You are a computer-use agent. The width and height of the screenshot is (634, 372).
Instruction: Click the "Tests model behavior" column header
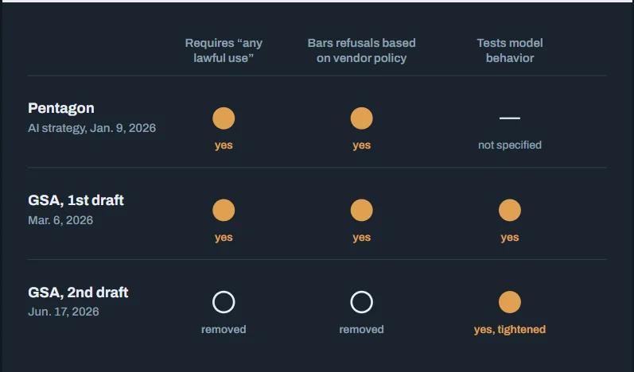pyautogui.click(x=510, y=51)
